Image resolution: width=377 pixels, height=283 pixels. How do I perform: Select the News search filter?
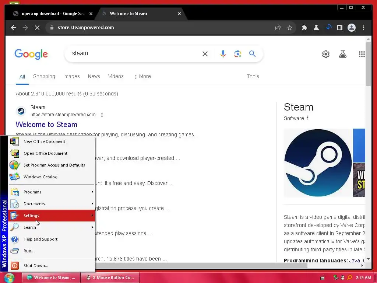94,76
